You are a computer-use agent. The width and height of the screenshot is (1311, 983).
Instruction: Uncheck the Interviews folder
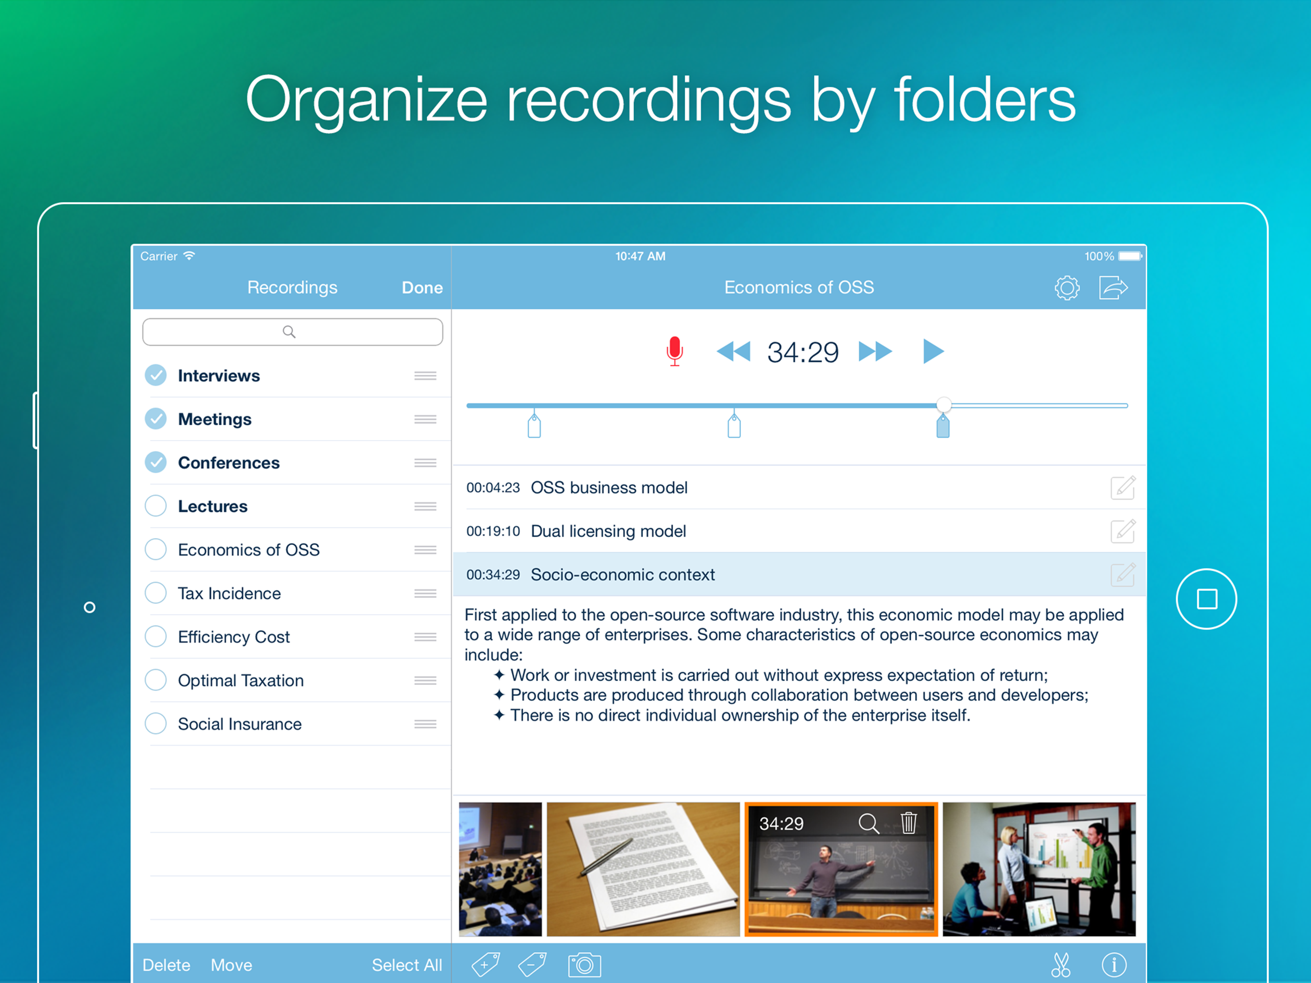coord(156,375)
